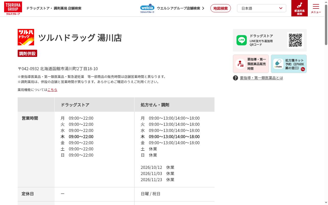Click the 定休日 row label
This screenshot has width=328, height=205.
28,194
